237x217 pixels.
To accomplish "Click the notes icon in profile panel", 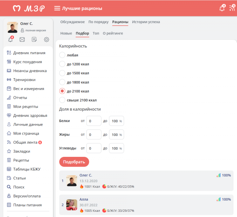I will (34, 40).
